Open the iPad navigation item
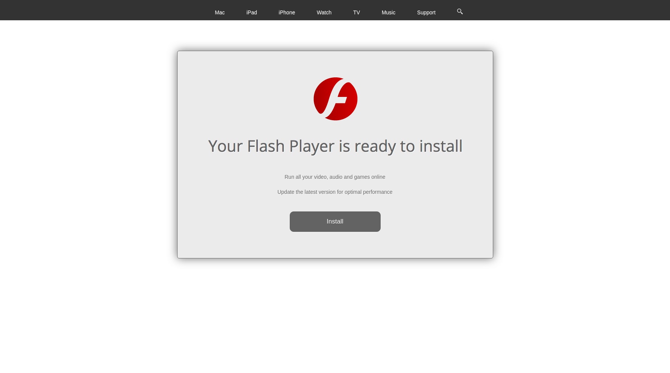 pos(251,12)
